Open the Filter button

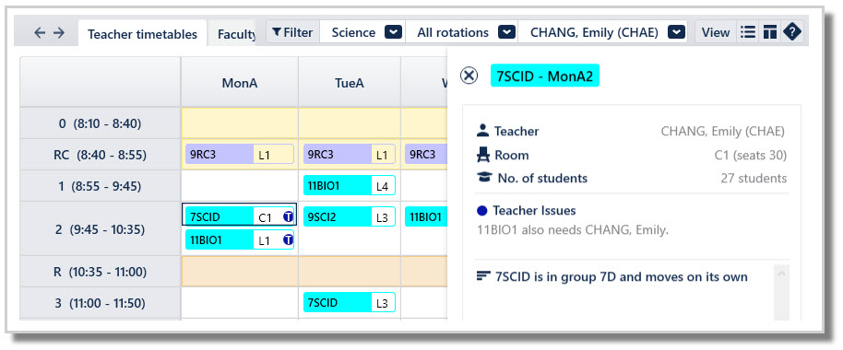[x=292, y=33]
